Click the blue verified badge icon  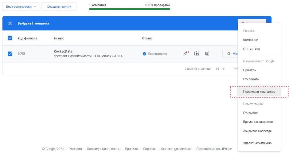click(x=144, y=54)
